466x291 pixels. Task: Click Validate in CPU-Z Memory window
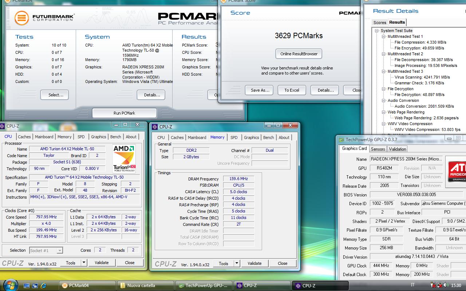[254, 263]
